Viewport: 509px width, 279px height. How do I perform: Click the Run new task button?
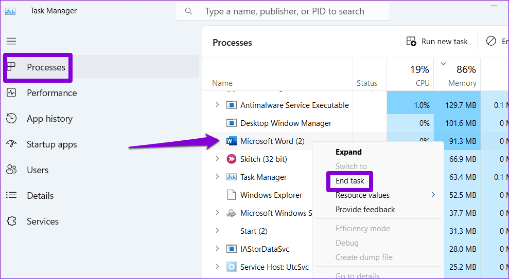click(437, 42)
